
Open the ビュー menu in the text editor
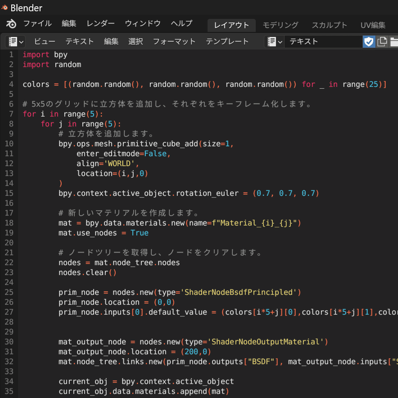[44, 41]
